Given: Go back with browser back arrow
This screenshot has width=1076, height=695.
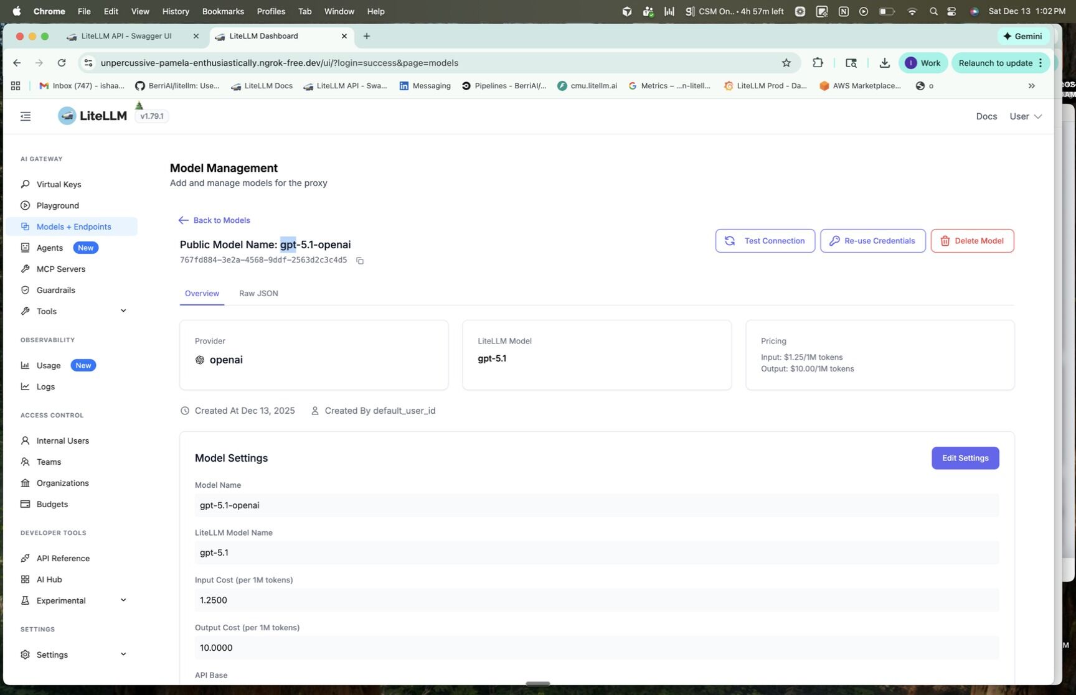Looking at the screenshot, I should tap(17, 63).
